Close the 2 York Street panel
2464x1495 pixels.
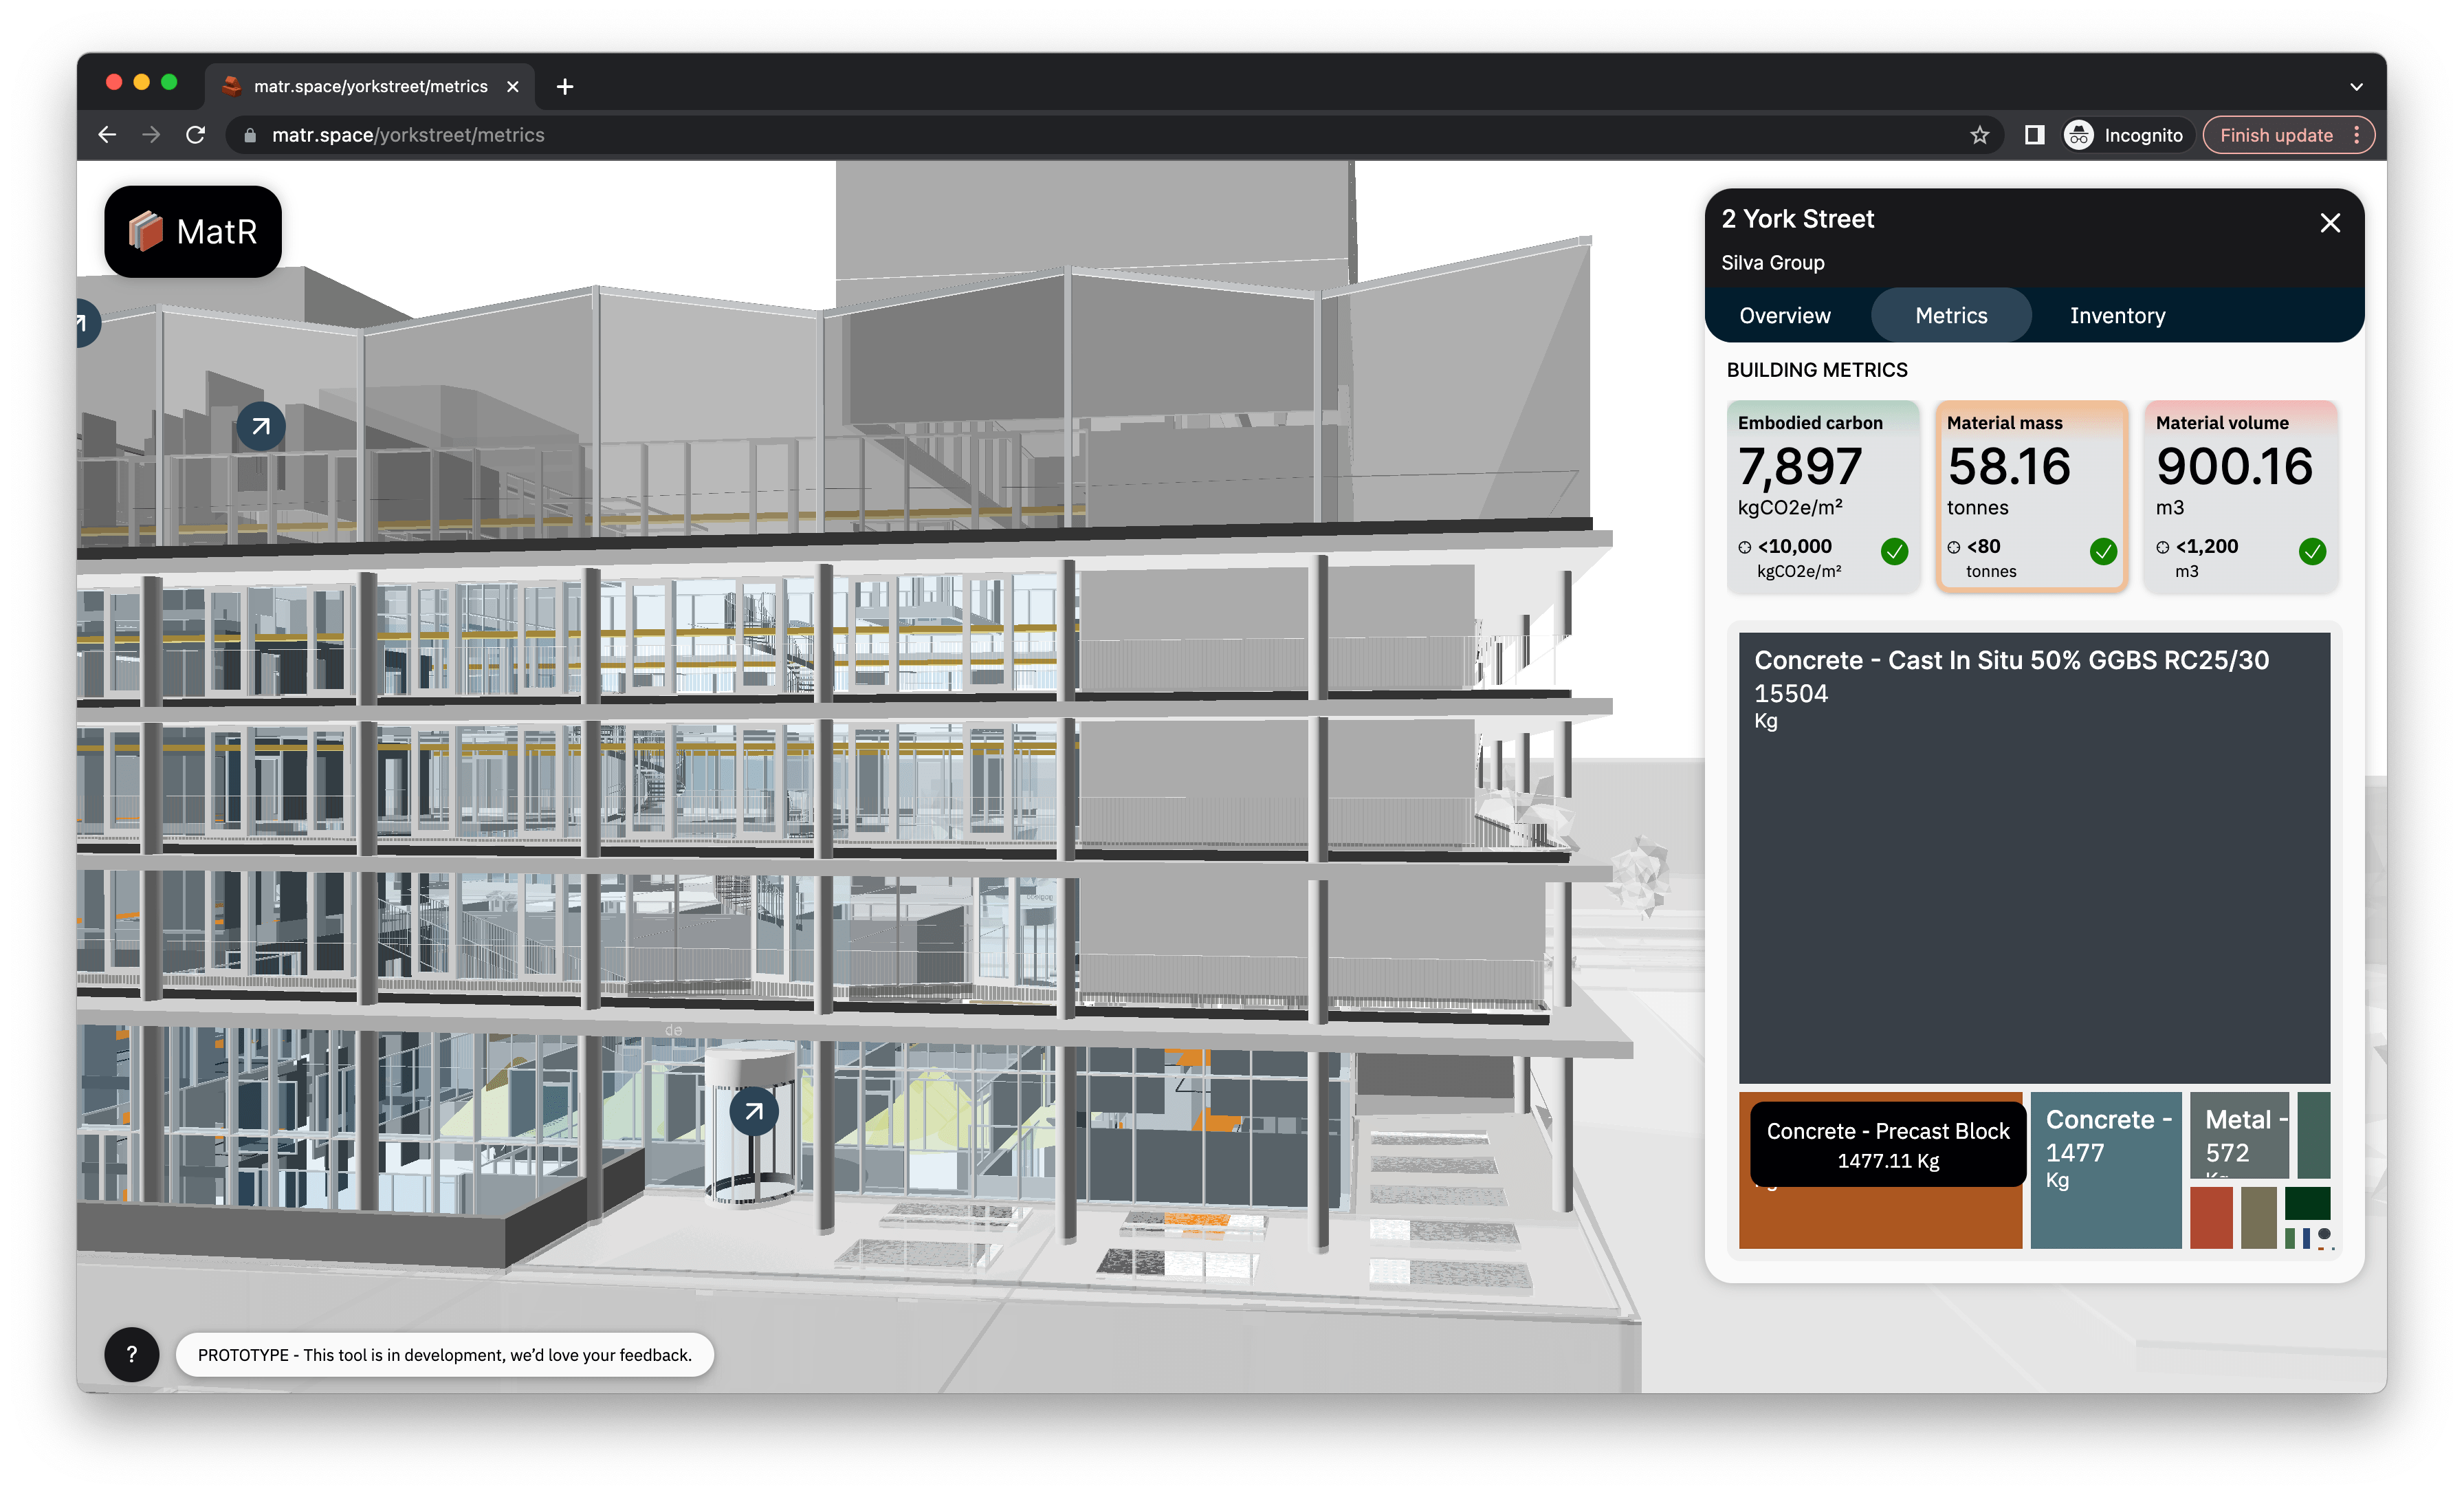2329,223
